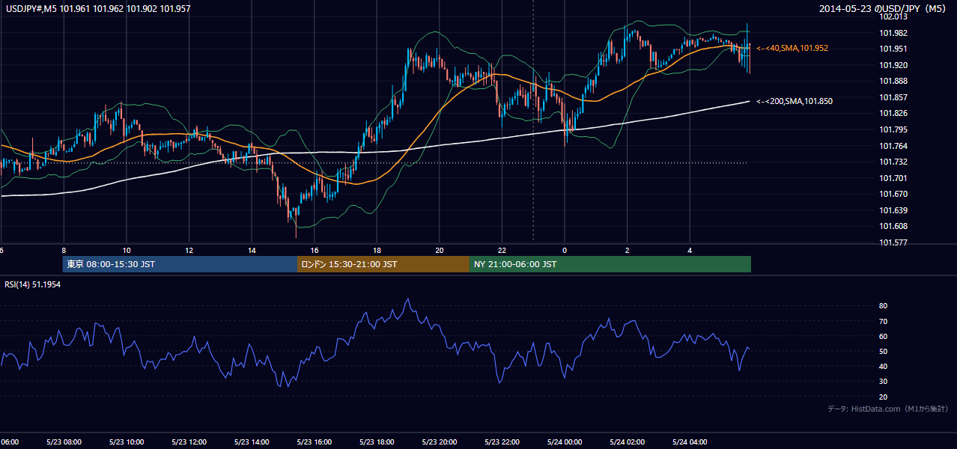This screenshot has height=449, width=957.
Task: Click the NY 21:00-06:00 JST session bar
Action: point(610,264)
